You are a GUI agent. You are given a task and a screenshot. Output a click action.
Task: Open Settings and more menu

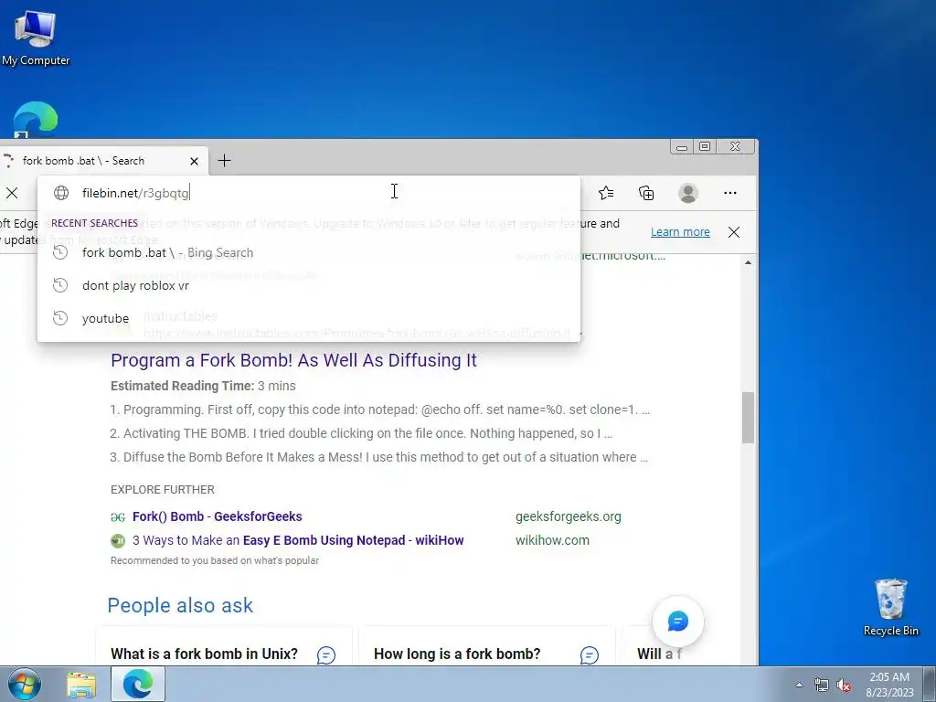click(x=730, y=193)
